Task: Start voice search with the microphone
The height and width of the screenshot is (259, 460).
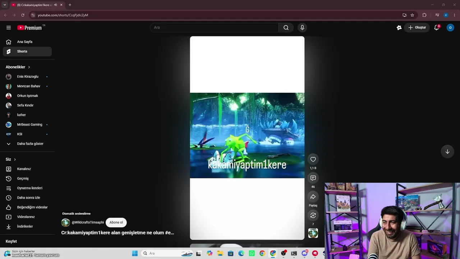Action: (302, 28)
